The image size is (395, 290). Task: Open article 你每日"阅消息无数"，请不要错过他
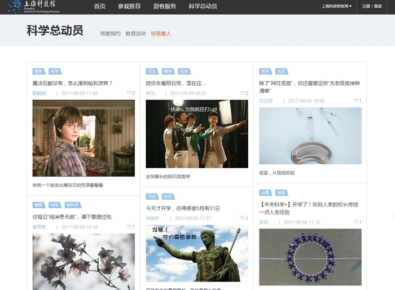coord(72,217)
